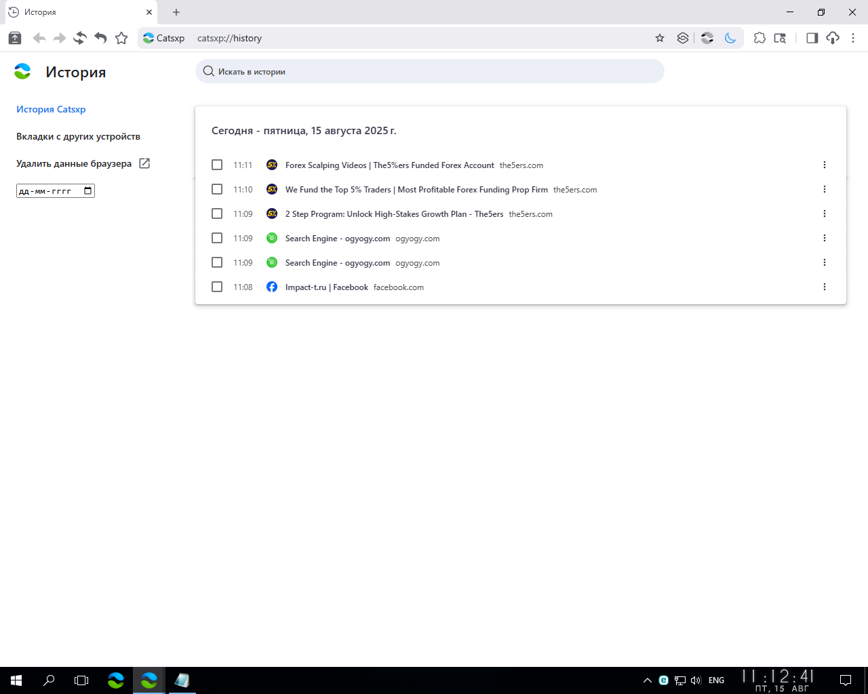The image size is (868, 694).
Task: Open Impact-t.ru Facebook history link
Action: [x=327, y=287]
